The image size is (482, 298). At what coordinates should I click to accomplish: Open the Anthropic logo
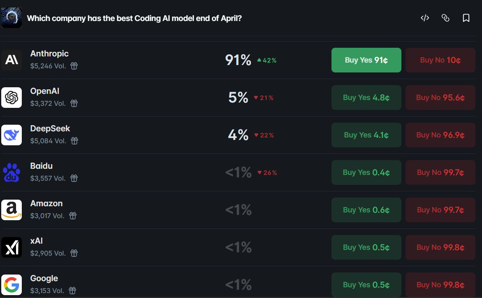tap(12, 60)
